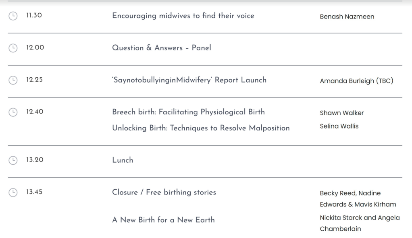Click the clock icon beside 12.25
Viewport: 412px width, 238px height.
(13, 80)
